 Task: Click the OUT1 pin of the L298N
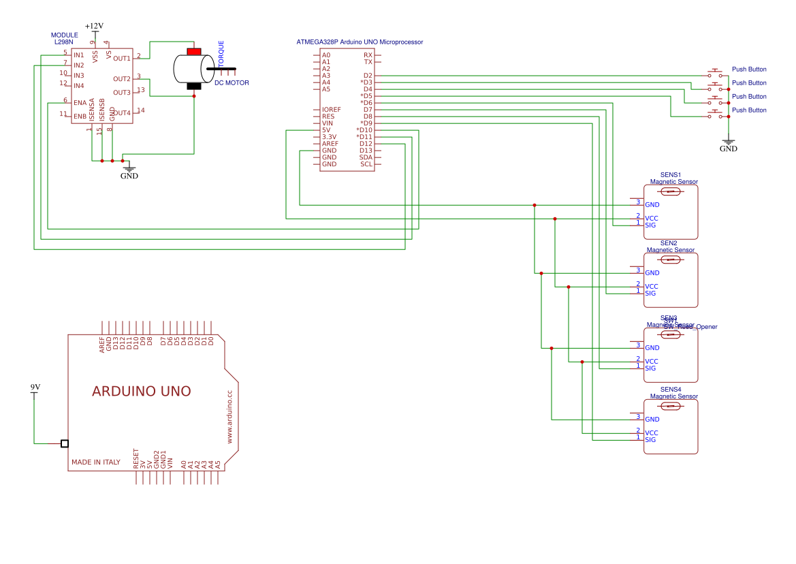coord(122,59)
